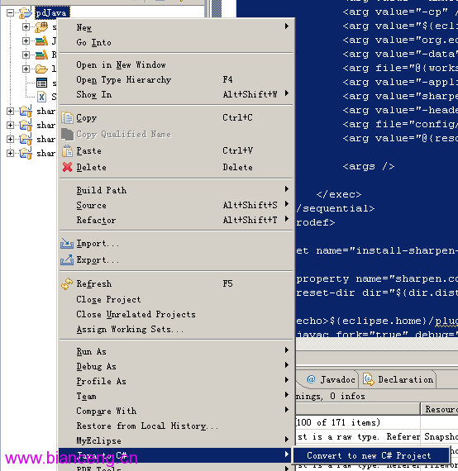
Task: Select the first 'shar' project icon
Action: click(x=26, y=111)
